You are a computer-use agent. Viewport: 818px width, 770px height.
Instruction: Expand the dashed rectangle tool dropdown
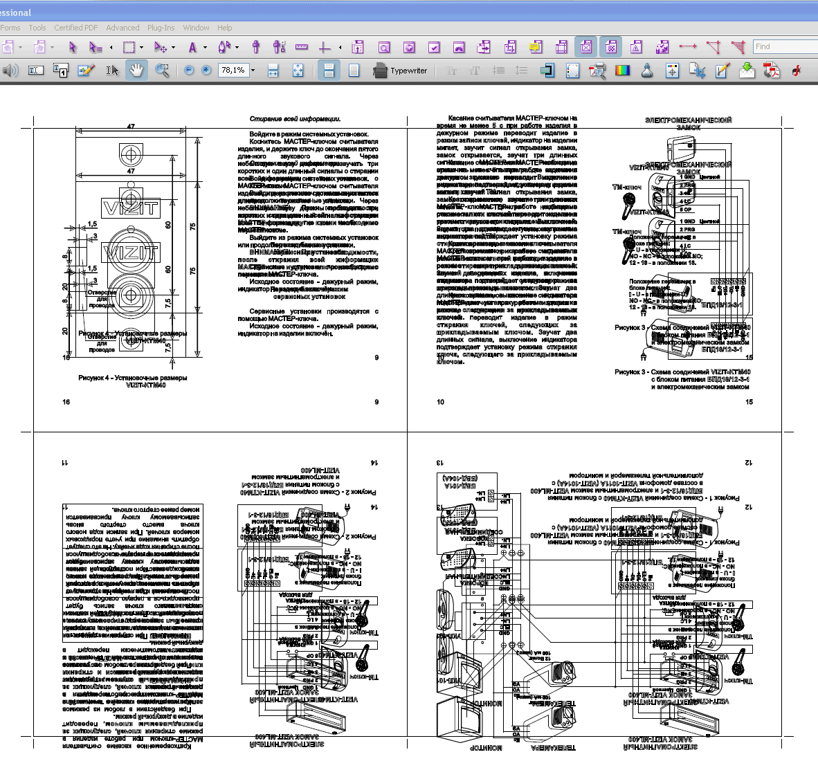click(141, 48)
